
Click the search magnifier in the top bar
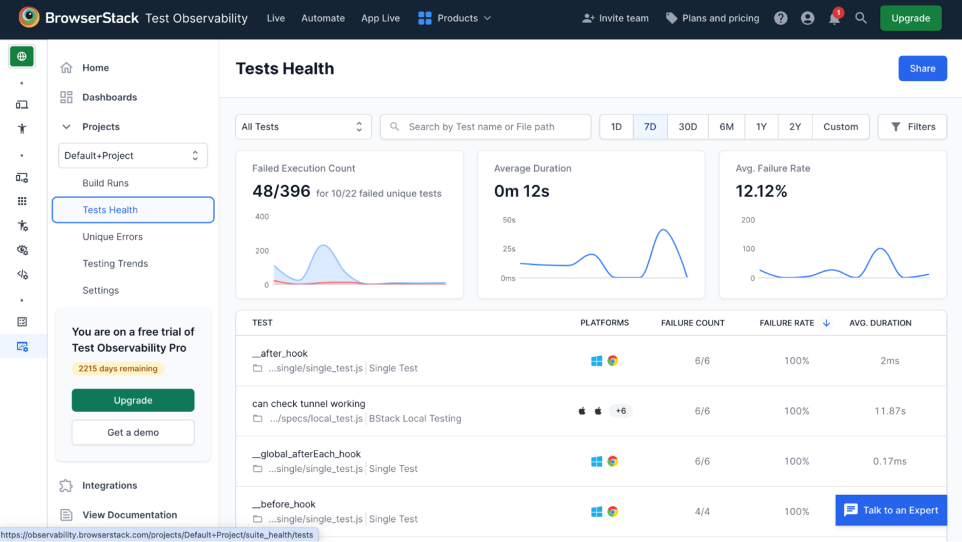click(861, 18)
